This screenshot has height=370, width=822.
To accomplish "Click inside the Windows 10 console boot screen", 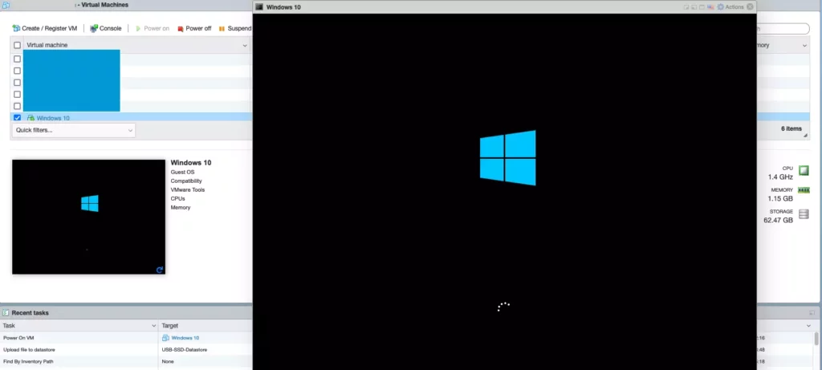I will pos(504,191).
